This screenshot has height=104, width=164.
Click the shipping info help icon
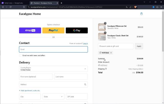(x=106, y=69)
